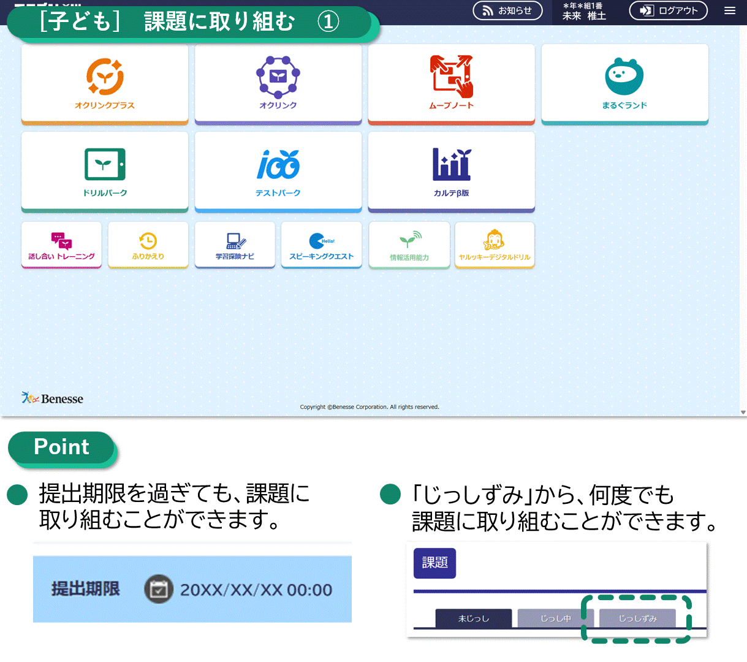The image size is (747, 662).
Task: Click the Benesse logo
Action: coord(53,398)
